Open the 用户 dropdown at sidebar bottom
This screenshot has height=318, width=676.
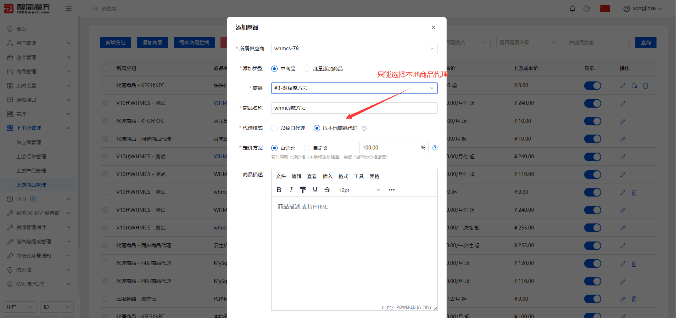click(x=20, y=307)
